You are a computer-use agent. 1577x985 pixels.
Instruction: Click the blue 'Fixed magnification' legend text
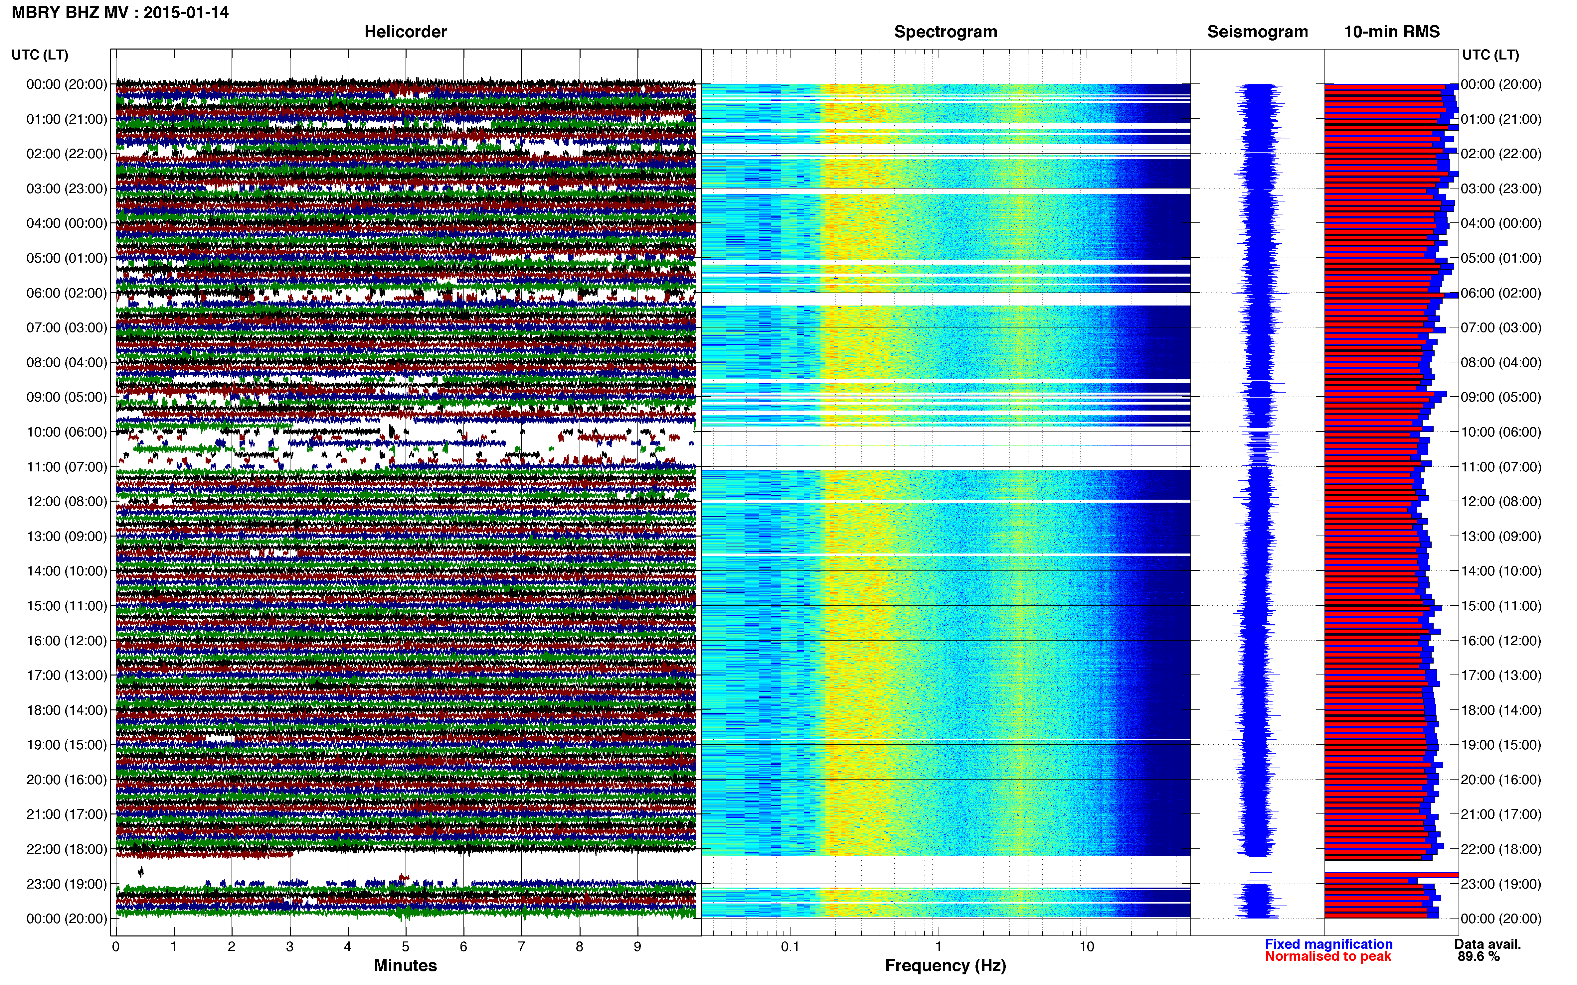point(1328,944)
